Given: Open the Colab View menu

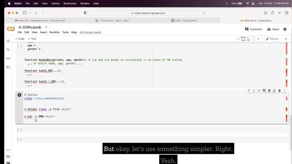Looking at the screenshot, I should [x=35, y=32].
